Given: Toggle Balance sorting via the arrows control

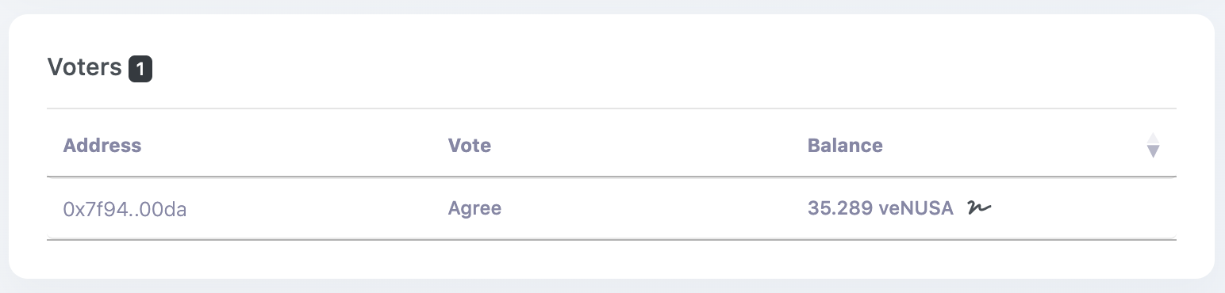Looking at the screenshot, I should (1153, 146).
